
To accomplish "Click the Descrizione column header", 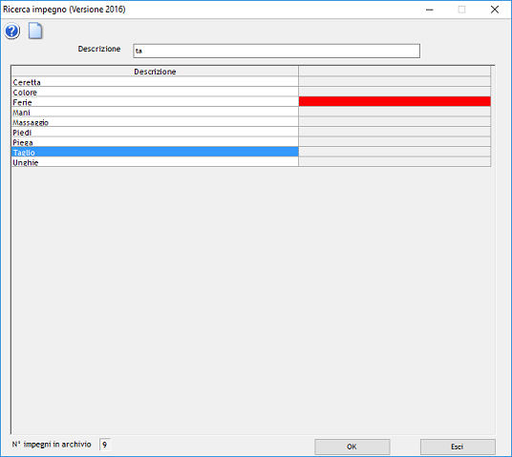I will click(x=155, y=72).
